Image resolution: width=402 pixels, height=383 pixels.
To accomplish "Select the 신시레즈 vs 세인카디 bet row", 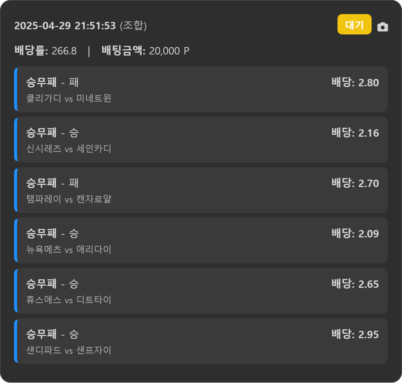I will [201, 140].
